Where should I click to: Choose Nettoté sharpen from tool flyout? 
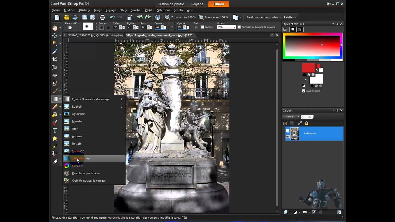[x=94, y=144]
